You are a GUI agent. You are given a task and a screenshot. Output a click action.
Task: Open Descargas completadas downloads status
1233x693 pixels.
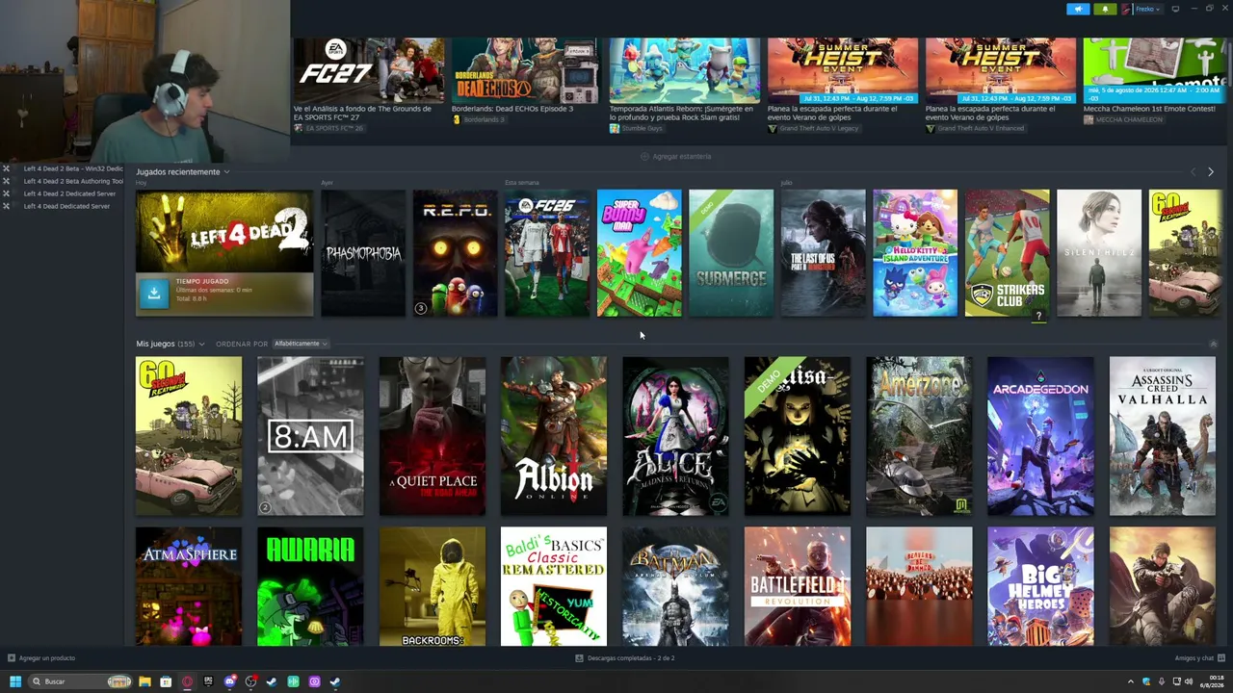[625, 658]
